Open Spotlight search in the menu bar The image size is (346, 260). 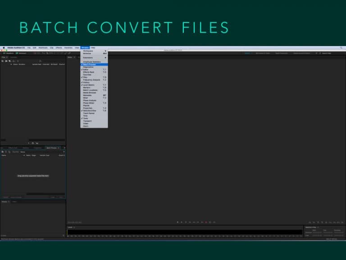pos(341,47)
